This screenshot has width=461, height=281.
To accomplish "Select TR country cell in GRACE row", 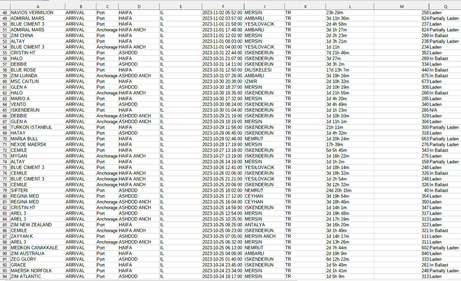I will pyautogui.click(x=305, y=265).
